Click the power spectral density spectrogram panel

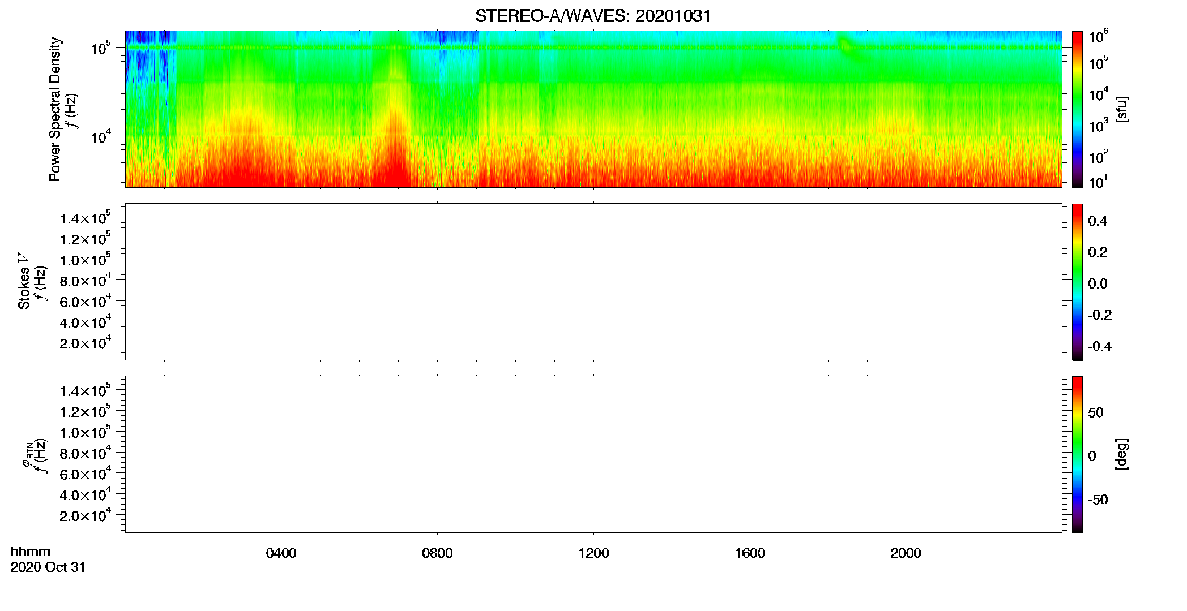point(593,109)
